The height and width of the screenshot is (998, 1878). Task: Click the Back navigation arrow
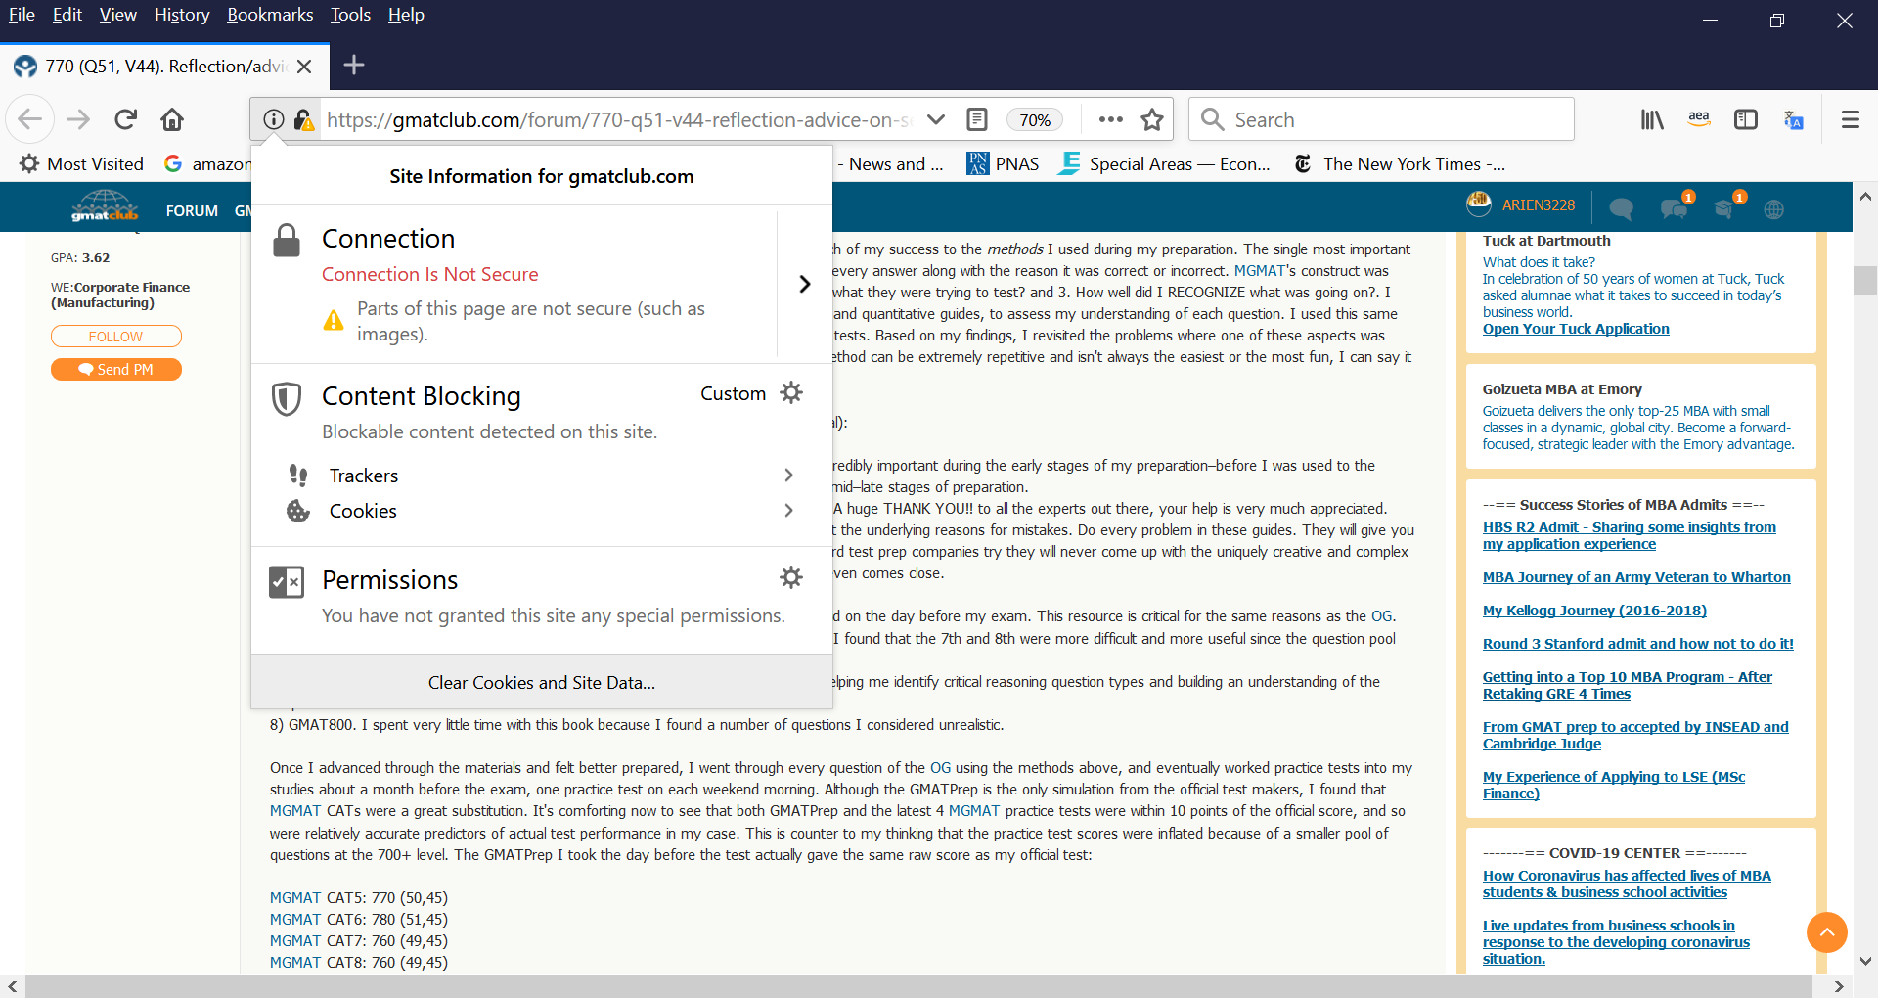[x=30, y=119]
